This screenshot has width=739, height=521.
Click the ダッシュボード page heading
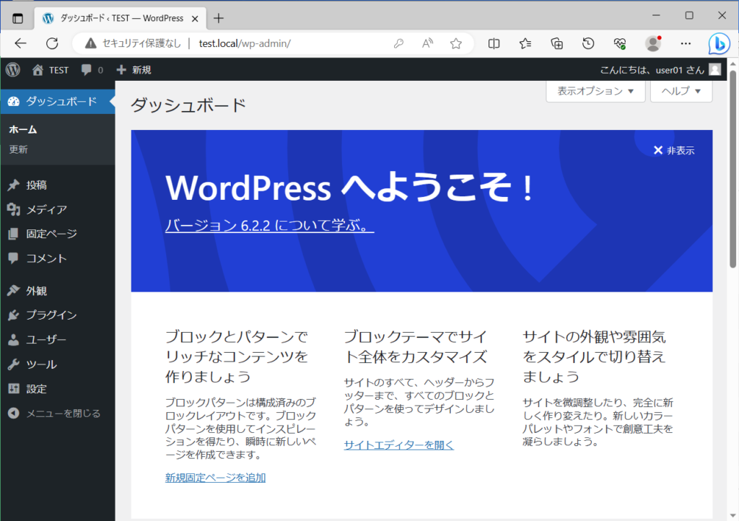pos(188,105)
